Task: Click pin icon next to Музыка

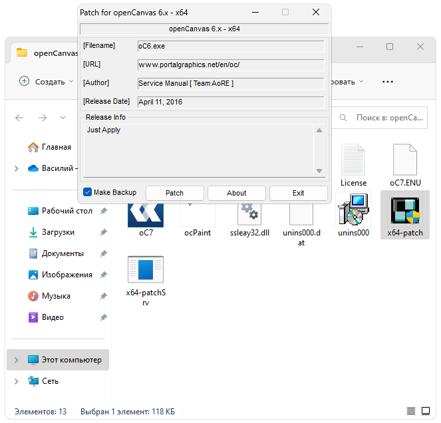Action: point(104,296)
